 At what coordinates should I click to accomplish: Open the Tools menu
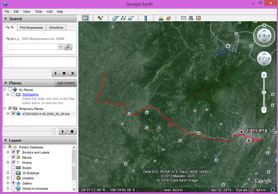[38, 12]
